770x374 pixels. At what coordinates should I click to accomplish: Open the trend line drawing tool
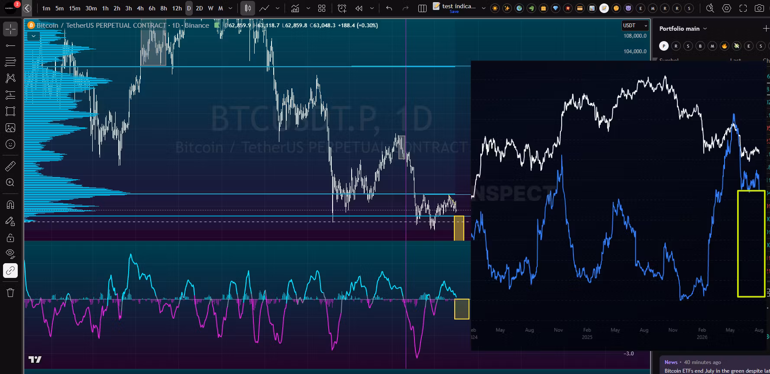click(10, 45)
